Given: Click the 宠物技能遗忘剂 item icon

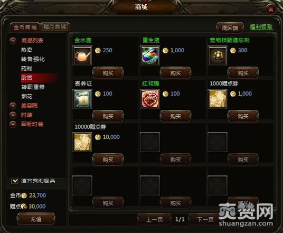Looking at the screenshot, I should point(218,55).
